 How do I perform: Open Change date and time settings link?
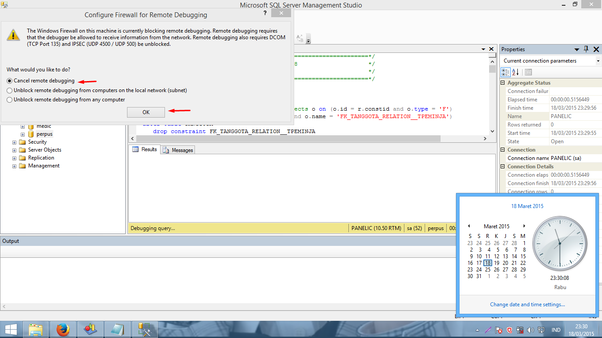[x=527, y=304]
